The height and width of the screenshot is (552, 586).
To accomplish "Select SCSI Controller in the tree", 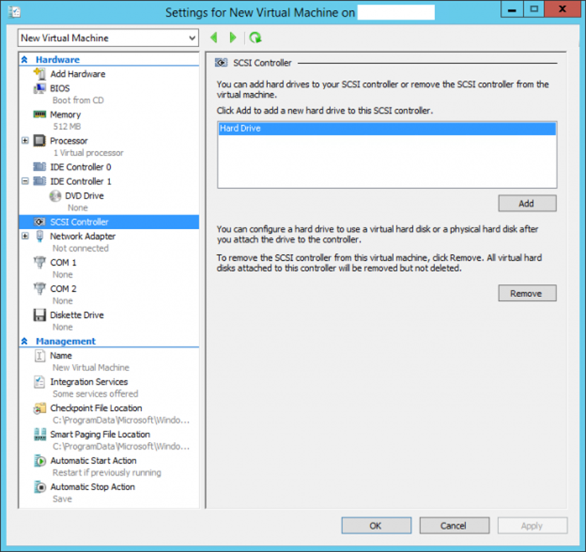I will [x=109, y=222].
